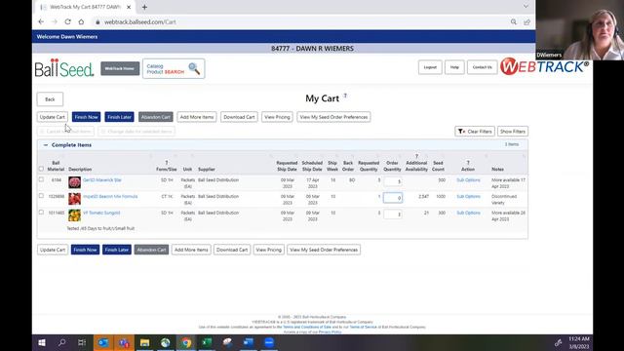
Task: Open Zoom from the taskbar
Action: (x=269, y=342)
